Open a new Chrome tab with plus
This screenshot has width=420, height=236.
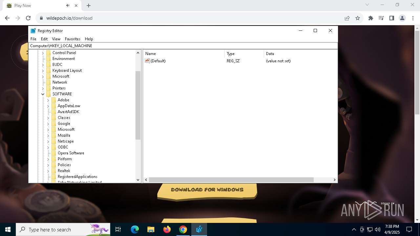pos(89,6)
